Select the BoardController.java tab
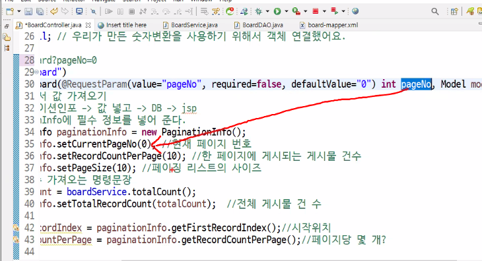482x261 pixels. [x=53, y=25]
